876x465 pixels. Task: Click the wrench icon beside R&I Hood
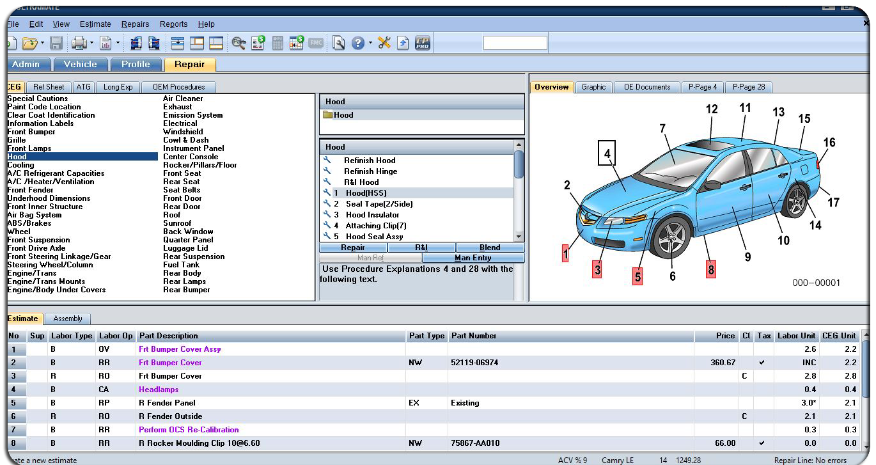coord(327,182)
